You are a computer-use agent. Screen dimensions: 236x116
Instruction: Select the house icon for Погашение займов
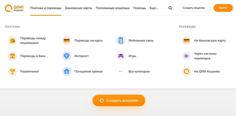(x=66, y=71)
